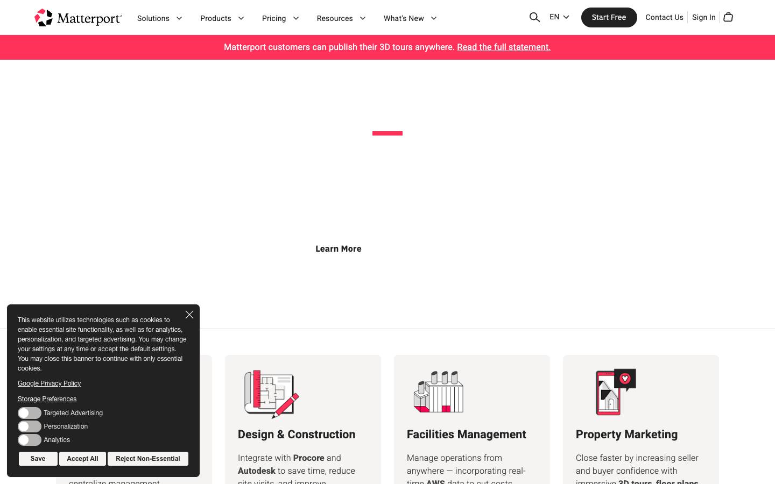775x484 pixels.
Task: Click the Sign In link
Action: pyautogui.click(x=703, y=17)
